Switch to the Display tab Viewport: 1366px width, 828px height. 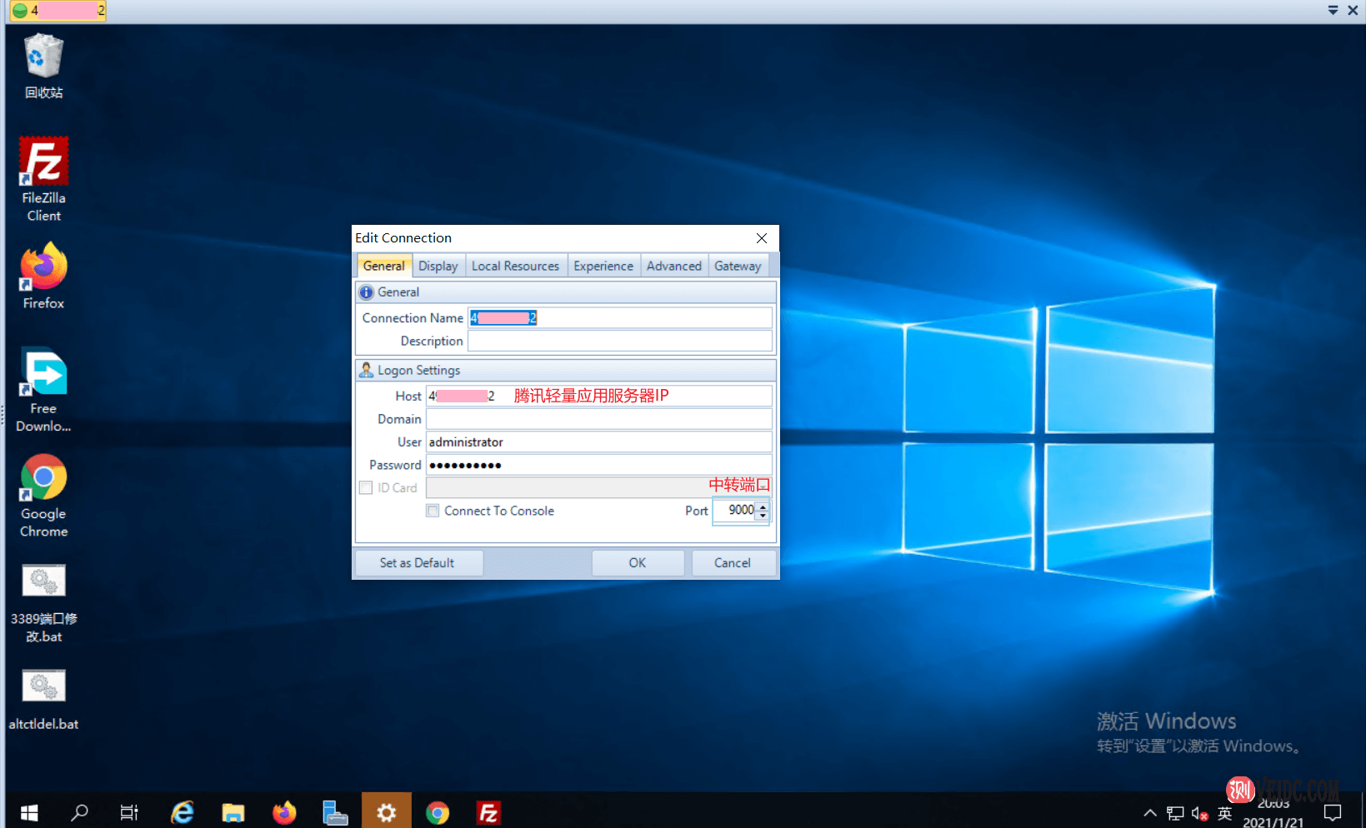(438, 266)
